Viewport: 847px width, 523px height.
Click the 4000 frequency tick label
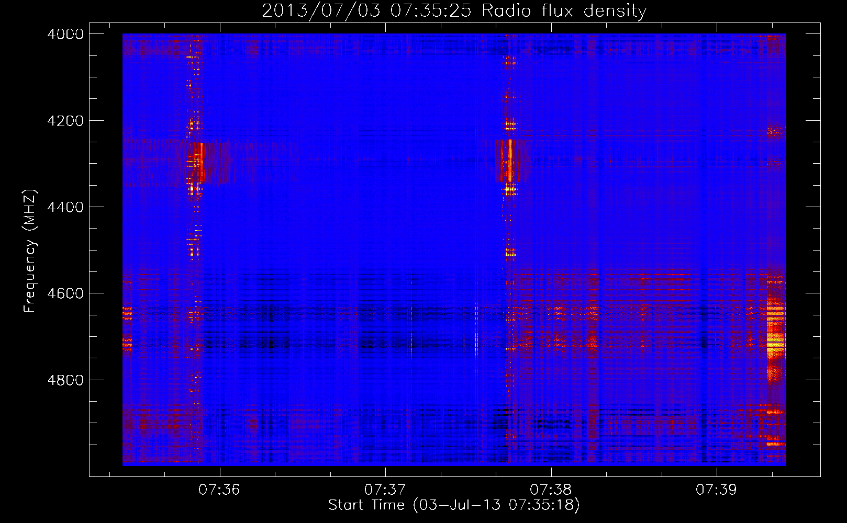65,34
